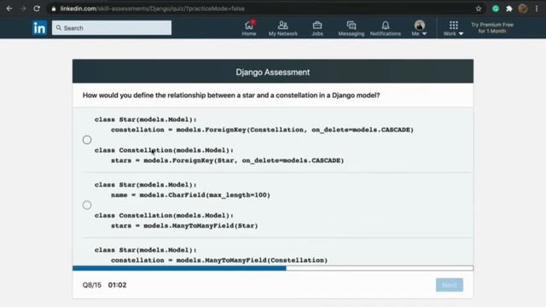Viewport: 546px width, 307px height.
Task: Reload the page with the refresh icon
Action: [37, 9]
